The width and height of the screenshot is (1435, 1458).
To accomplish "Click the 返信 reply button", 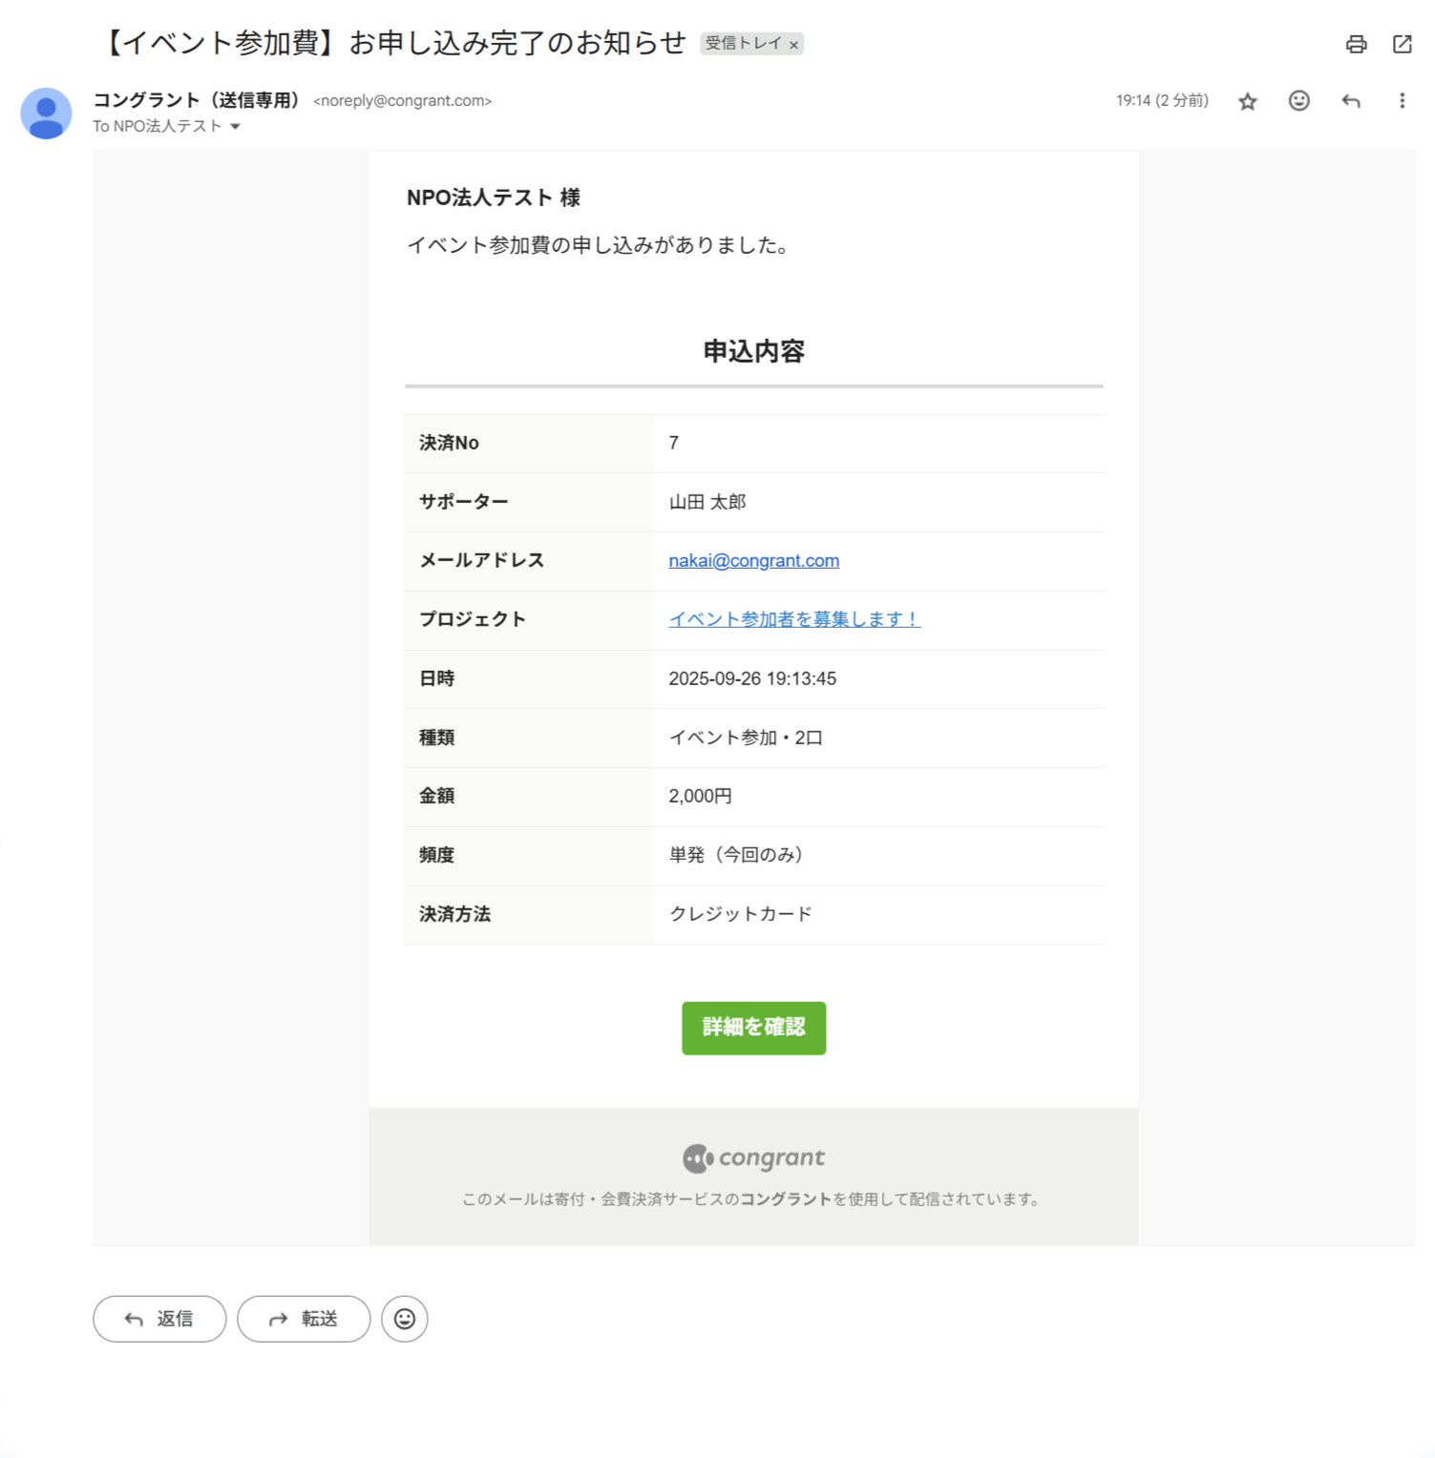I will (x=159, y=1319).
